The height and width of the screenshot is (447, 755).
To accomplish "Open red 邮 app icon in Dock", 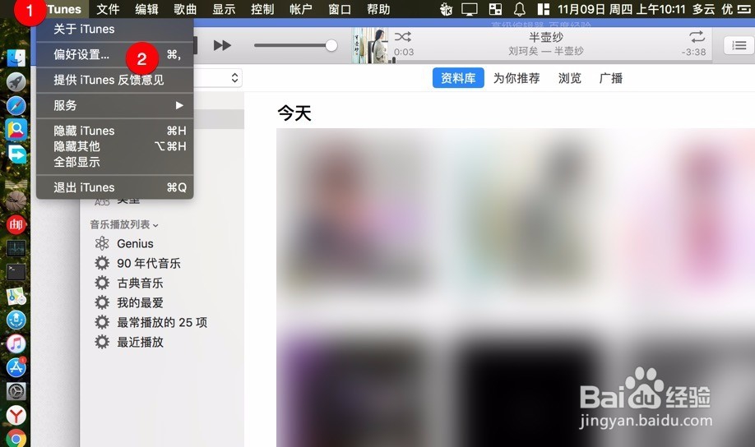I will (16, 224).
